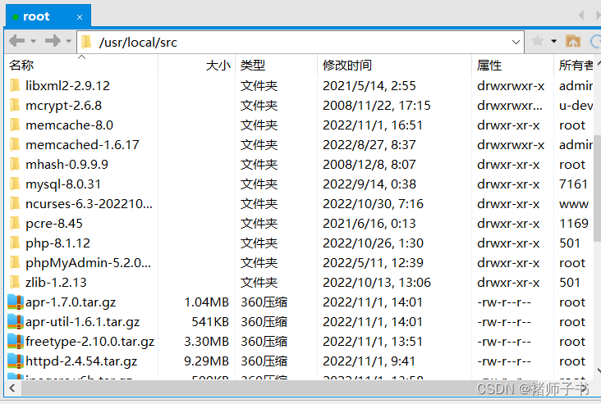Click the tab strip scroll-left arrow
The height and width of the screenshot is (404, 601).
coord(581,15)
